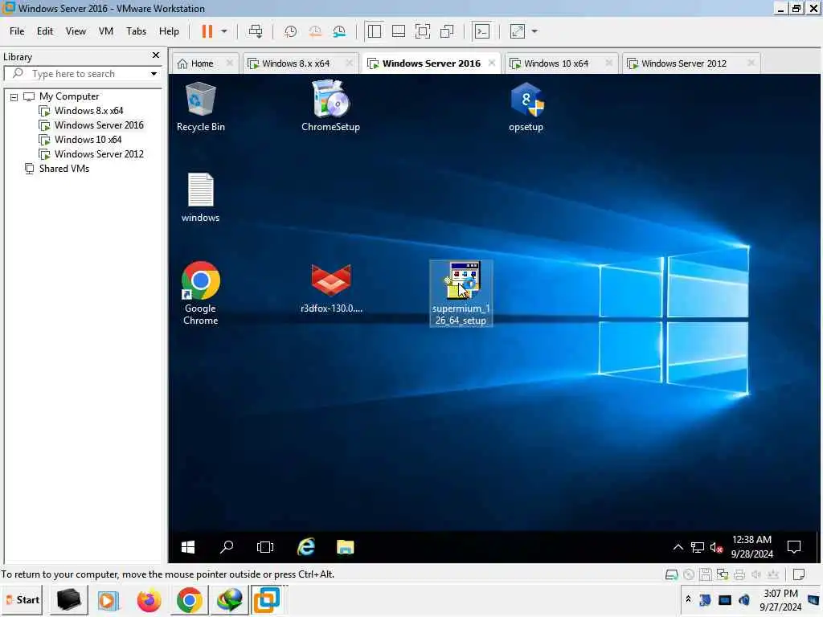The image size is (823, 617).
Task: Select the windows text file icon
Action: pyautogui.click(x=200, y=198)
